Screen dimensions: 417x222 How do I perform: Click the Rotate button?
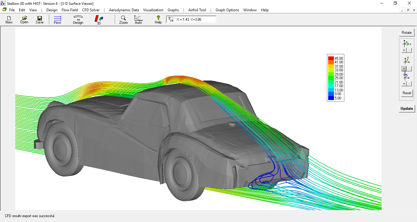click(407, 32)
